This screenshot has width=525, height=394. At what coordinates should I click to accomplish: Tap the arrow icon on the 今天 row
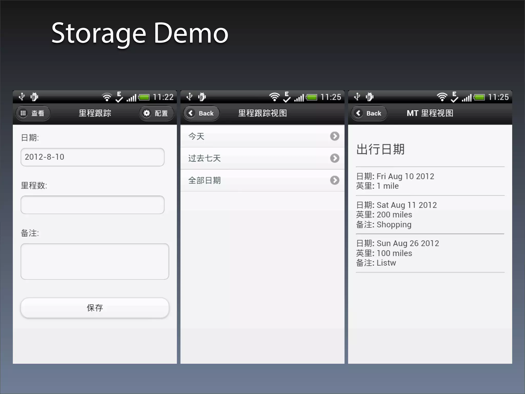[x=335, y=136]
